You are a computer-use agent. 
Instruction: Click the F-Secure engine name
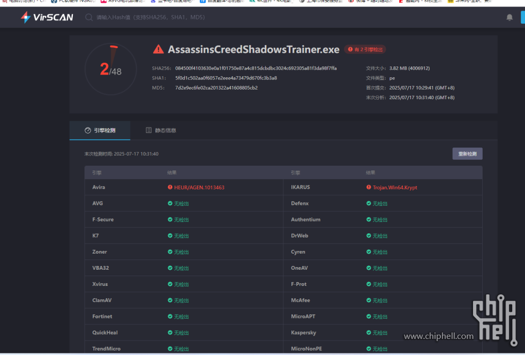(103, 219)
